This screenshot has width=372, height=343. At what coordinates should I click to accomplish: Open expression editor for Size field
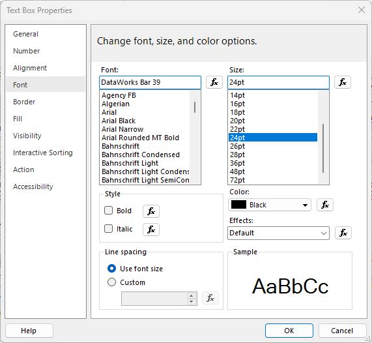[342, 82]
